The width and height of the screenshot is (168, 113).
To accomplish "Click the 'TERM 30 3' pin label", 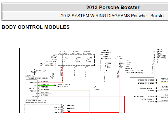I will point(57,112).
